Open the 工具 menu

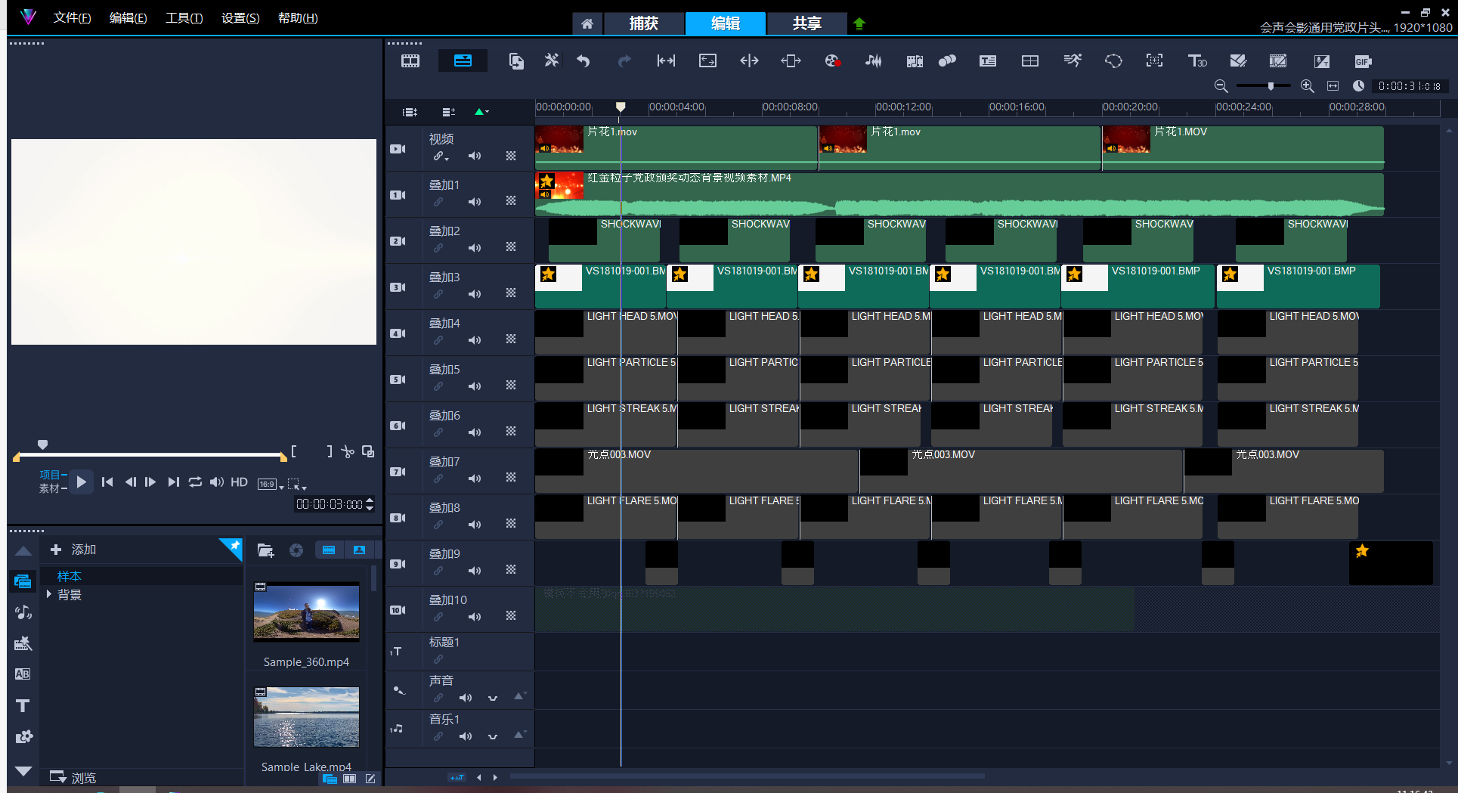pyautogui.click(x=184, y=18)
